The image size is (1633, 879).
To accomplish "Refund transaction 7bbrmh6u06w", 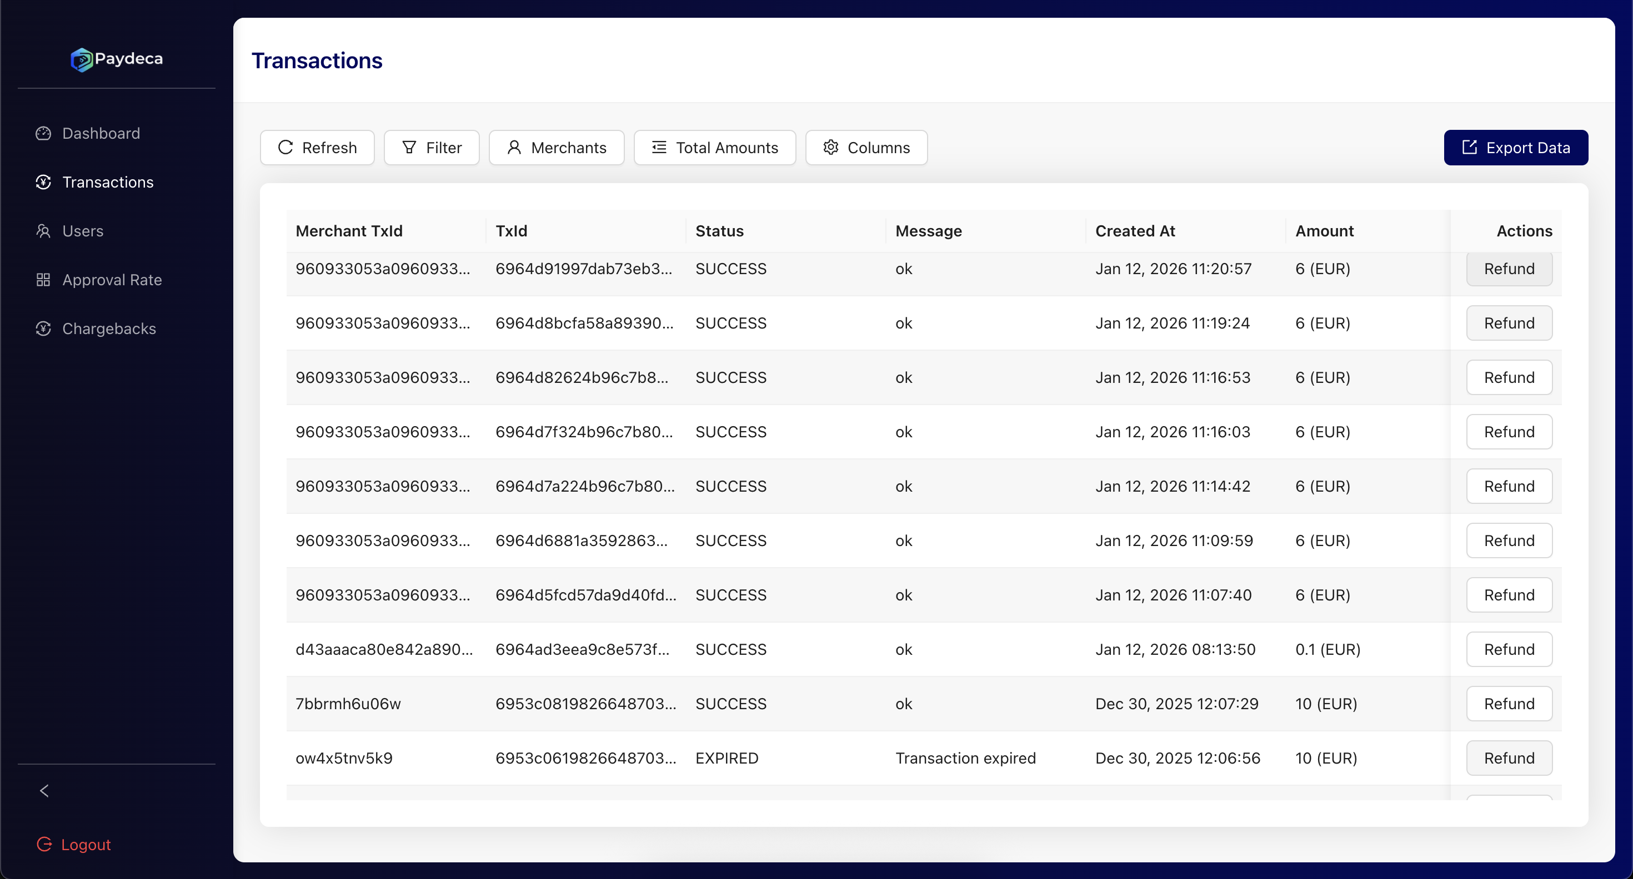I will 1509,704.
